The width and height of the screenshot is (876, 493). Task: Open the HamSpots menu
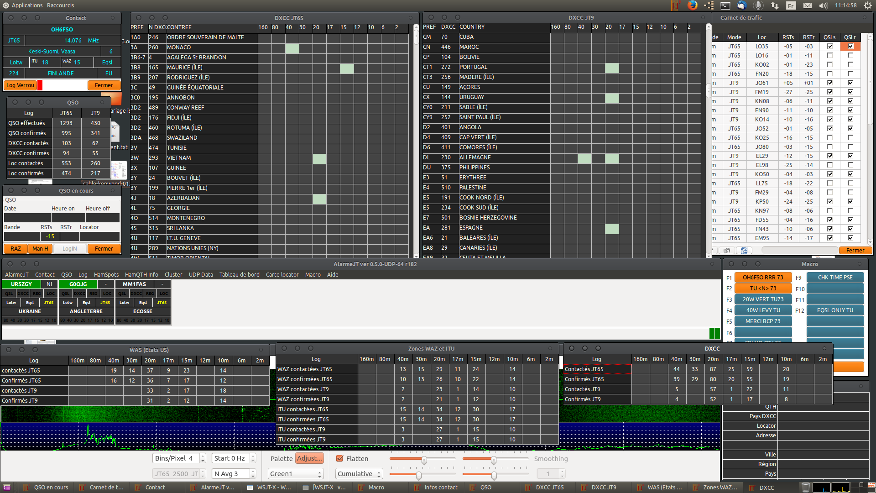click(106, 274)
